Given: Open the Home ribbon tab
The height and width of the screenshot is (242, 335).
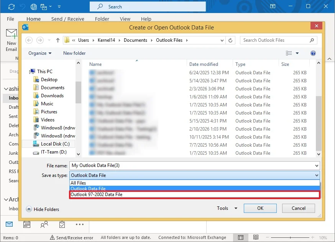Looking at the screenshot, I should pyautogui.click(x=34, y=19).
